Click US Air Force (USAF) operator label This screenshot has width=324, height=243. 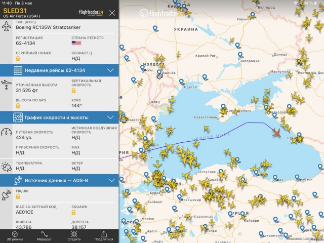(22, 16)
